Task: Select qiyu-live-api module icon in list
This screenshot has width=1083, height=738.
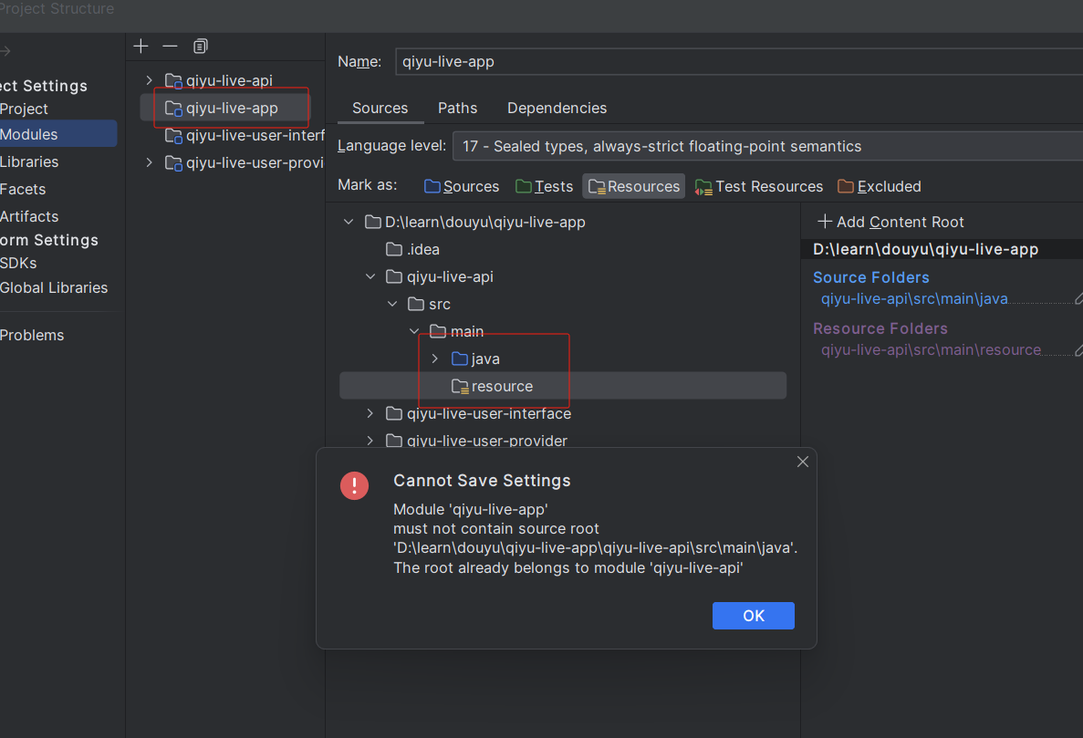Action: pos(173,81)
